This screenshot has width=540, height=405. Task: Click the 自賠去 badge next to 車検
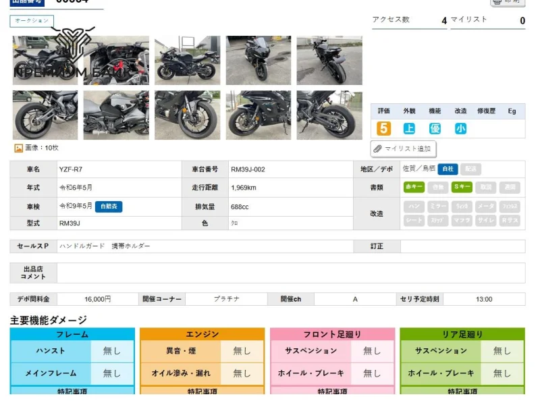point(109,207)
